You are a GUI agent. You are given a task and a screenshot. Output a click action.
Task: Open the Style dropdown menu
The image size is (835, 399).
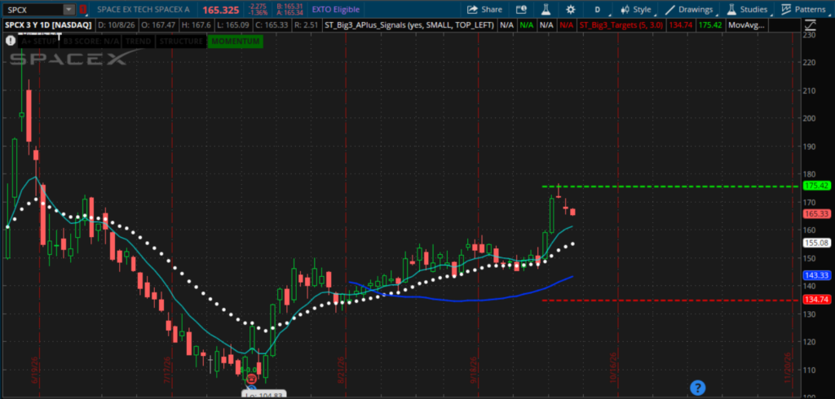click(x=635, y=9)
